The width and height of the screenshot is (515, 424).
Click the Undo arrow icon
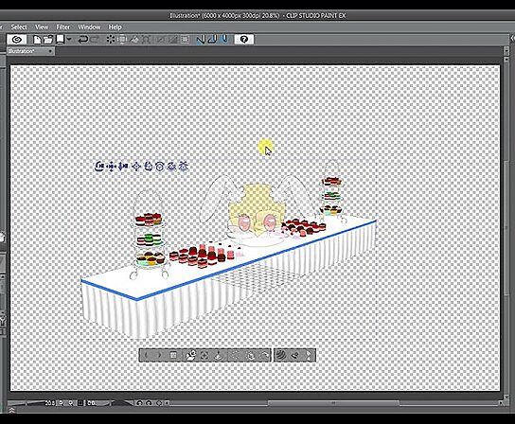tap(82, 40)
